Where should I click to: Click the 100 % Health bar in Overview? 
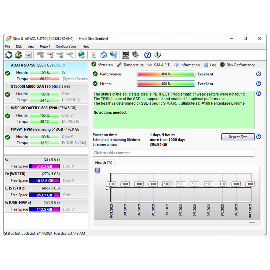click(x=166, y=84)
